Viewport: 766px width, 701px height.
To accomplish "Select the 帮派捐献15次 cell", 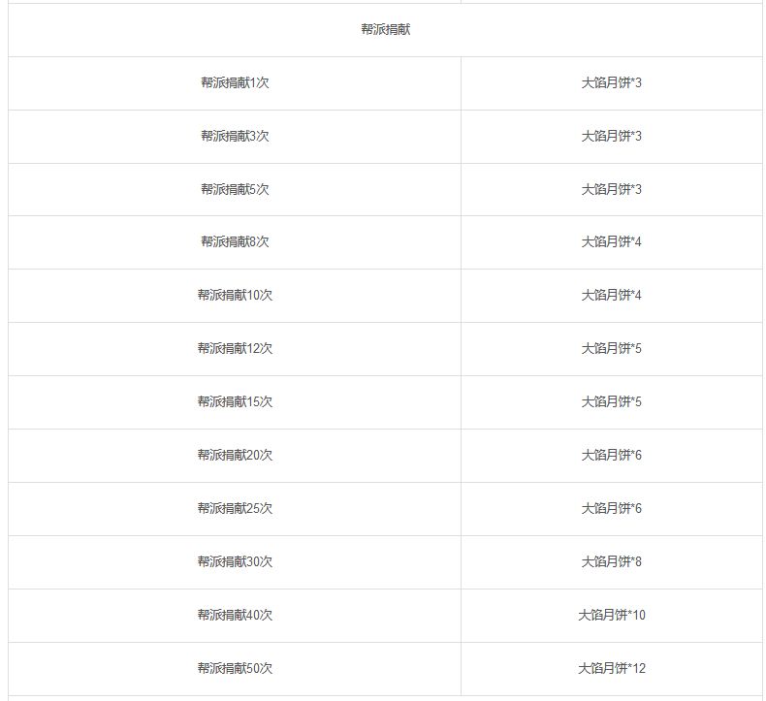I will pyautogui.click(x=235, y=401).
